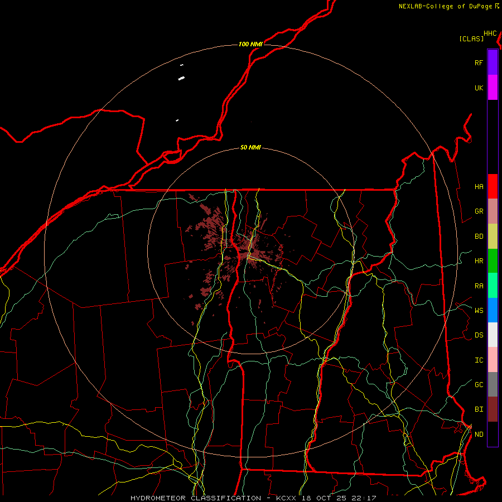Click the WS legend label
This screenshot has width=502, height=502.
coord(479,311)
